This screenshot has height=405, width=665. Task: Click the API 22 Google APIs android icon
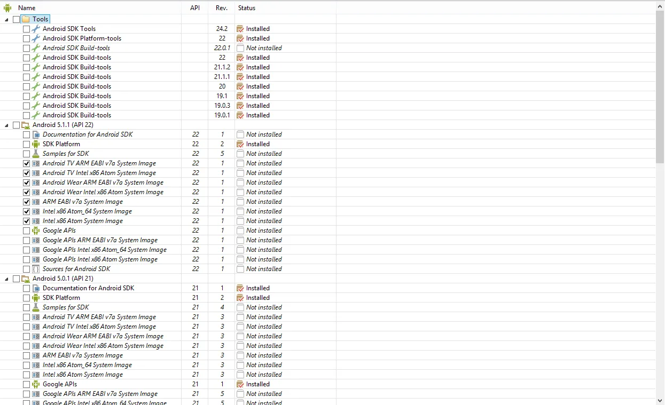click(x=36, y=231)
